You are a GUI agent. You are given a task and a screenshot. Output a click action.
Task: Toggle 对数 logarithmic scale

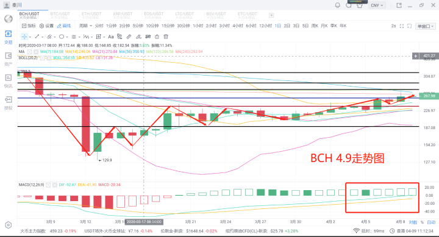(413, 222)
